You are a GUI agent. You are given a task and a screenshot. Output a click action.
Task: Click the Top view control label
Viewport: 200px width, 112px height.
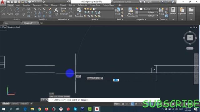tap(5, 27)
